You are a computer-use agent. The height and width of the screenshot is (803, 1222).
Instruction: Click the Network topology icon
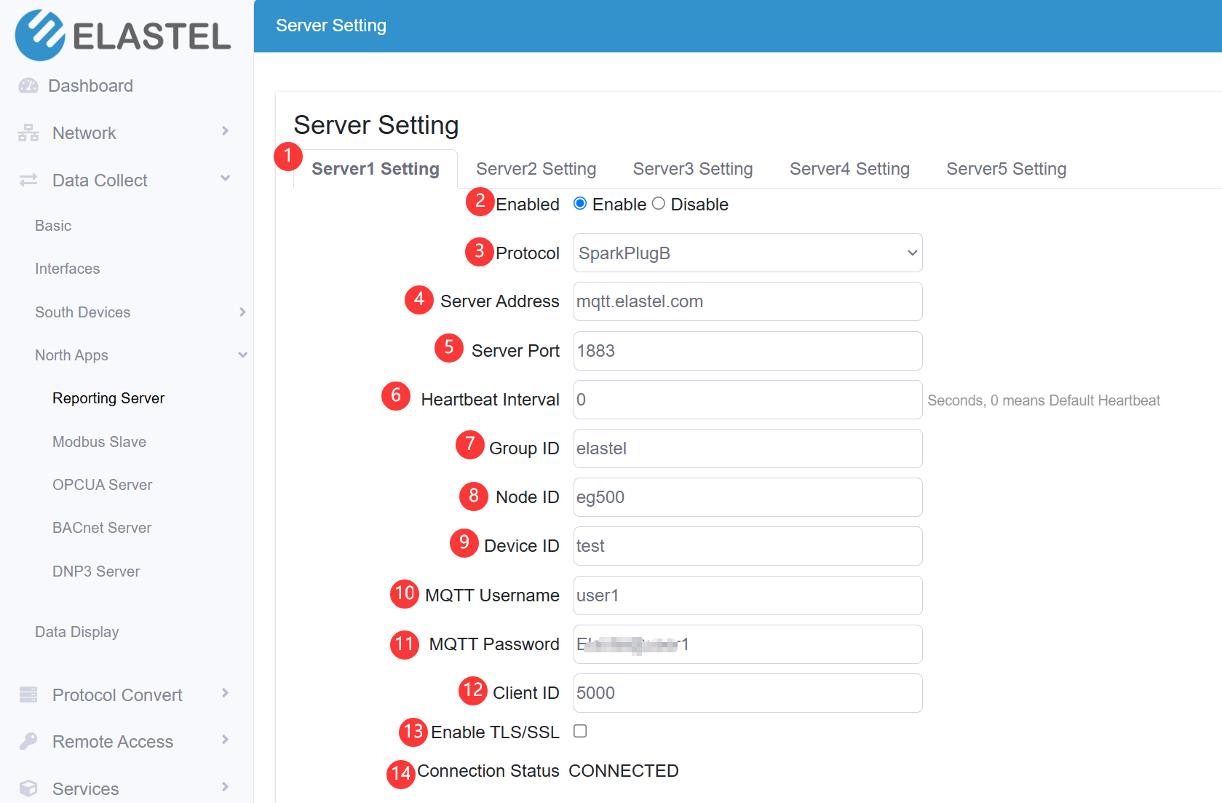[28, 132]
